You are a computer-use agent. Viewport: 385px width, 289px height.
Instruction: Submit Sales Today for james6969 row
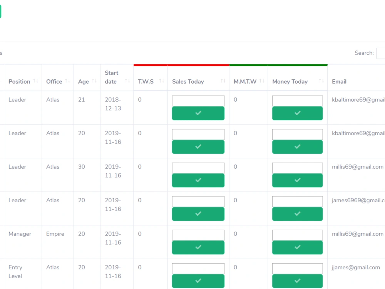[x=198, y=214]
